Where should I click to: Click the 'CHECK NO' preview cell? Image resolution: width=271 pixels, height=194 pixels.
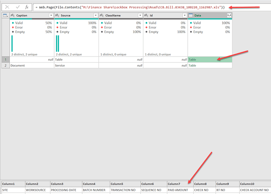click(x=205, y=190)
